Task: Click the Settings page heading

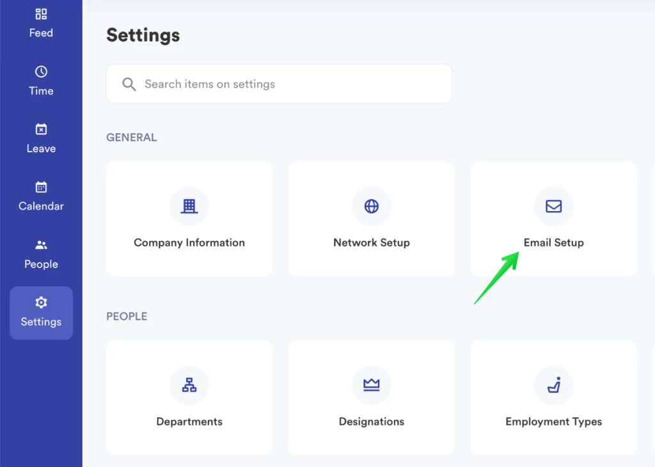Action: click(143, 36)
